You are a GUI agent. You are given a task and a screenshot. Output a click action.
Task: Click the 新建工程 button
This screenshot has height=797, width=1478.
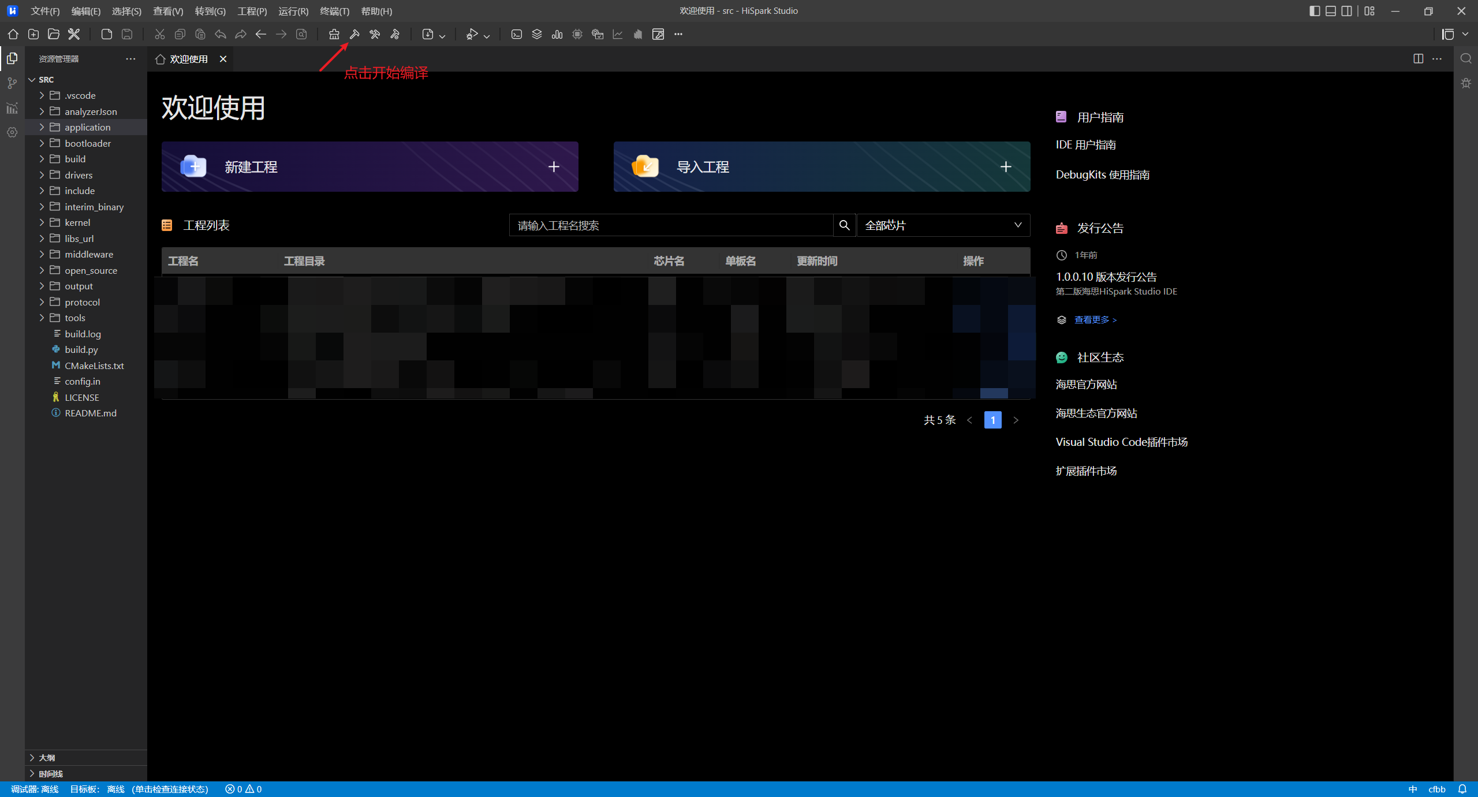pos(369,166)
